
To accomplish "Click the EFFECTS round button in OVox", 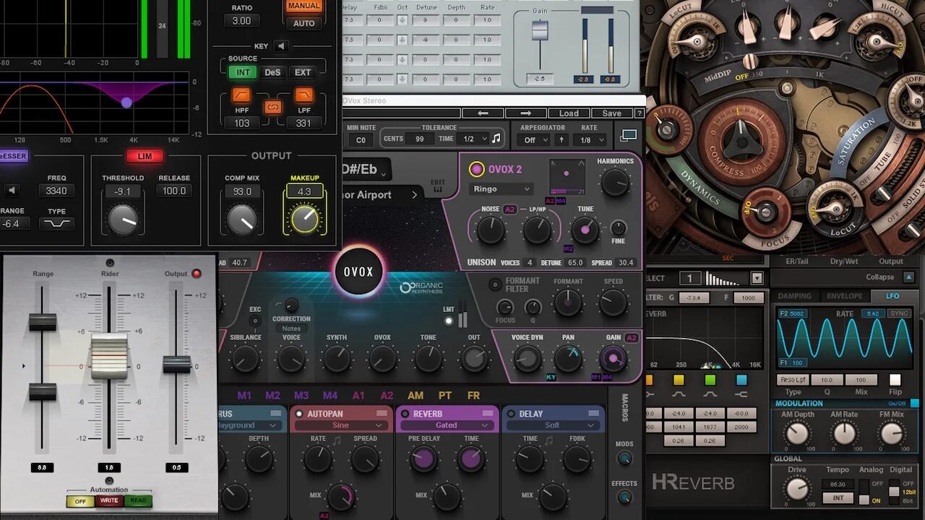I will click(x=624, y=498).
